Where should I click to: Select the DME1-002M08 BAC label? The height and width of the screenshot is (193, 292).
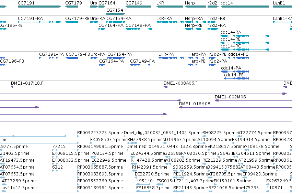pos(230,97)
